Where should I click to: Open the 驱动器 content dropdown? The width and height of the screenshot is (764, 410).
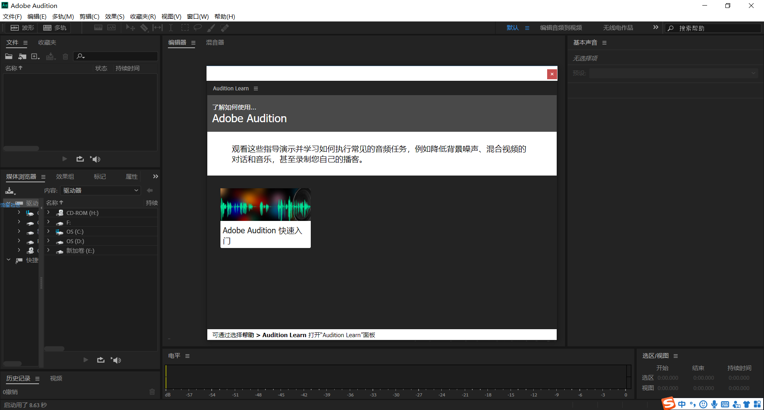(x=101, y=191)
